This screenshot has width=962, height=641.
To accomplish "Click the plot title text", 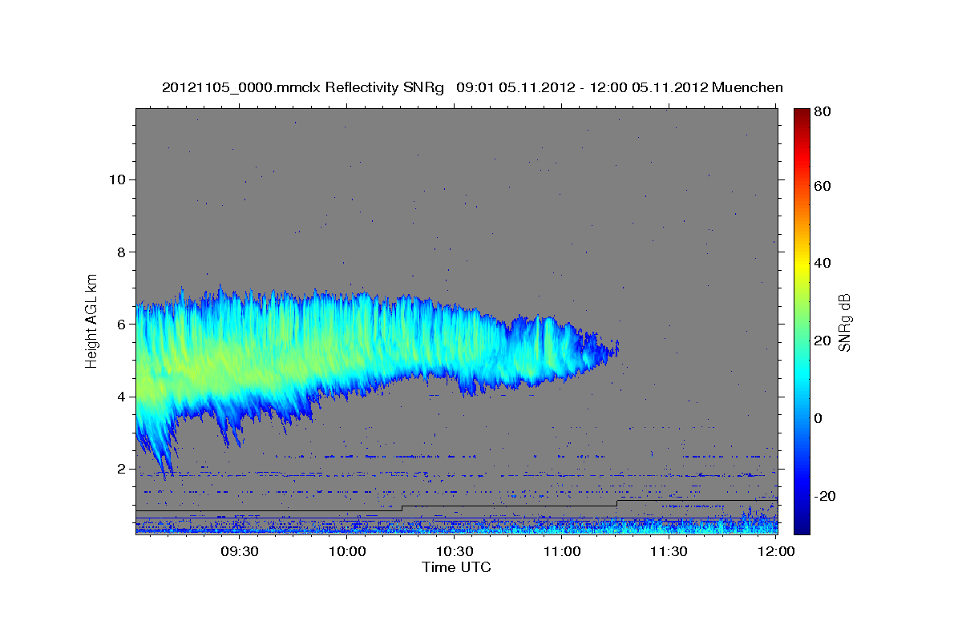I will 472,87.
